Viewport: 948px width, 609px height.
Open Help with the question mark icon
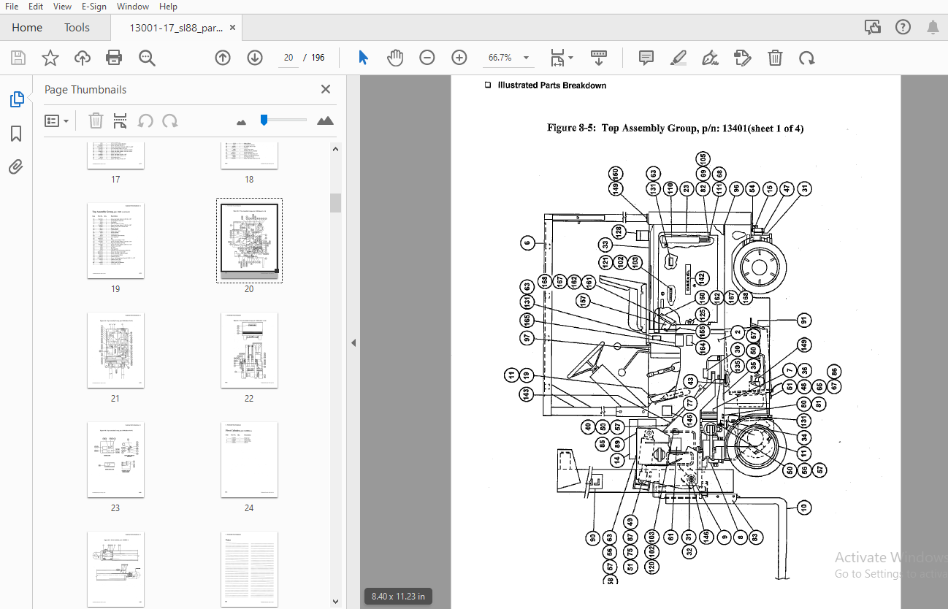(x=903, y=28)
